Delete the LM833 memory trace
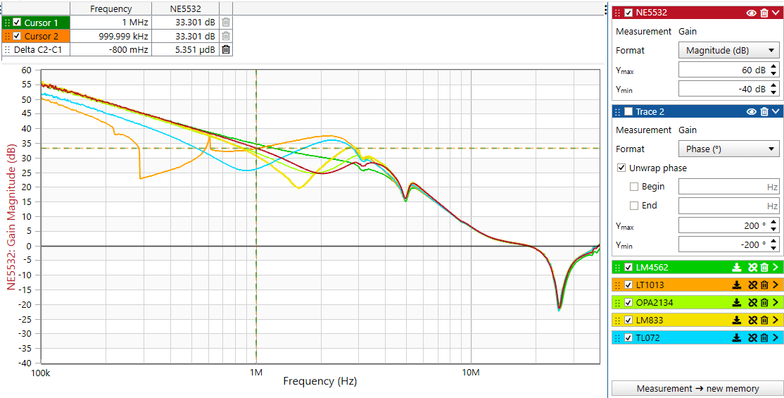784x398 pixels. click(764, 321)
